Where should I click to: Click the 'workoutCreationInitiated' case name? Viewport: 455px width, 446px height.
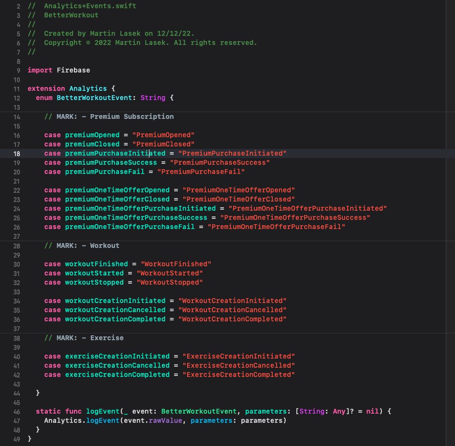click(x=115, y=301)
